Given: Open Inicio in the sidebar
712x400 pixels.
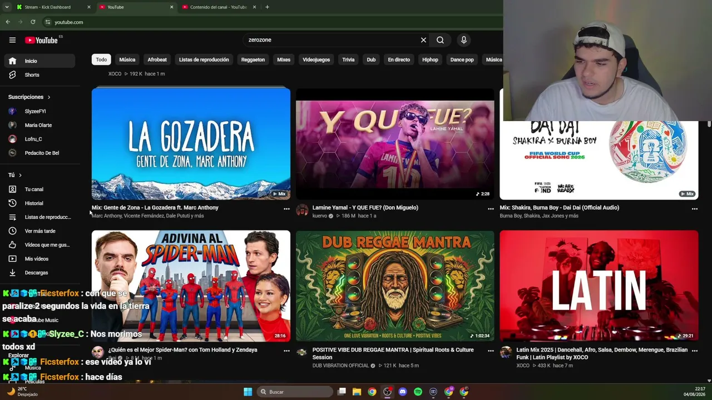Looking at the screenshot, I should 39,61.
